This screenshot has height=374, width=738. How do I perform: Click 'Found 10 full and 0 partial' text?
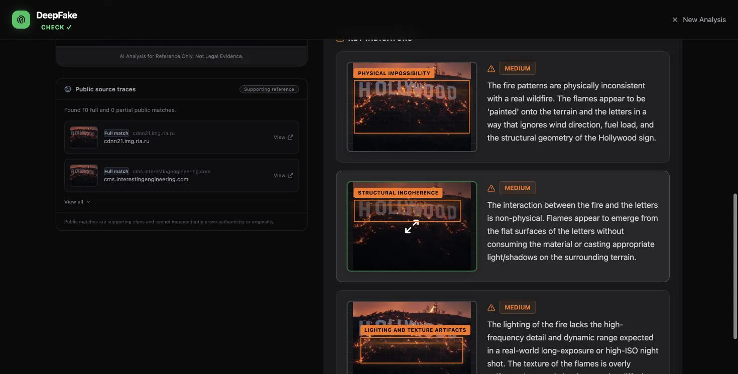point(120,110)
